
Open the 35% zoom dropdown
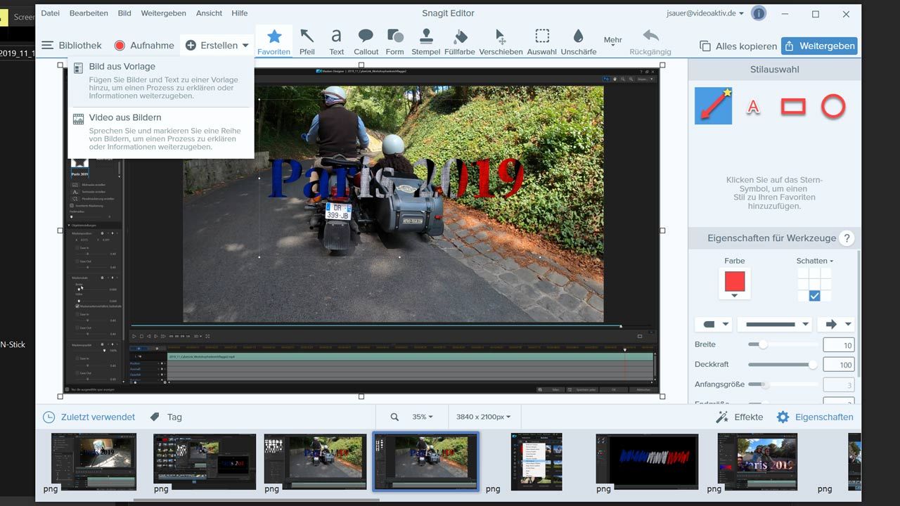422,417
